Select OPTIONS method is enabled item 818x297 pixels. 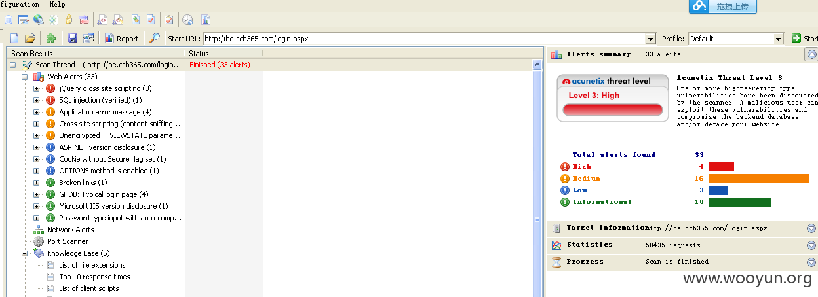coord(109,171)
